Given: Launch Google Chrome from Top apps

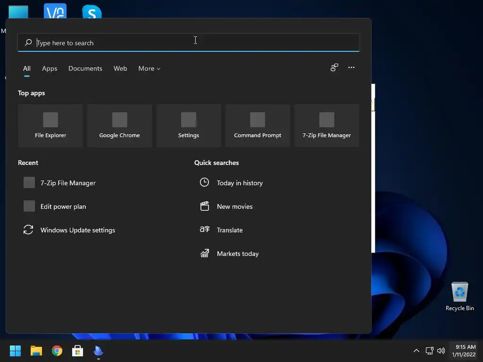Looking at the screenshot, I should (x=119, y=126).
